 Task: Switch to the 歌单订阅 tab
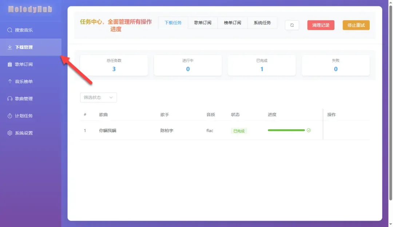[x=203, y=23]
